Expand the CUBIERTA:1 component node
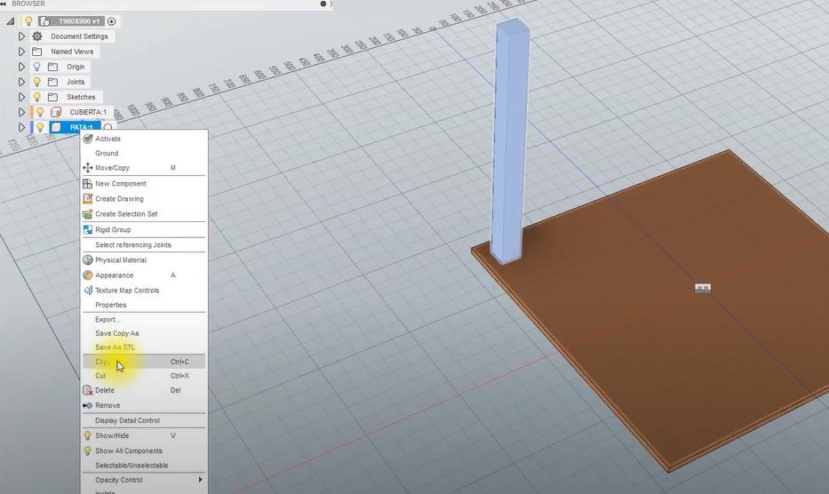The height and width of the screenshot is (494, 829). click(21, 112)
